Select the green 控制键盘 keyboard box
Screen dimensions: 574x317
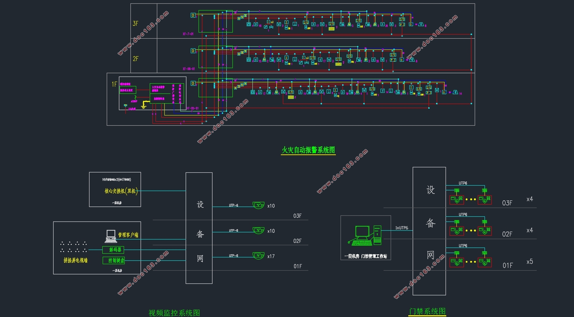114,260
